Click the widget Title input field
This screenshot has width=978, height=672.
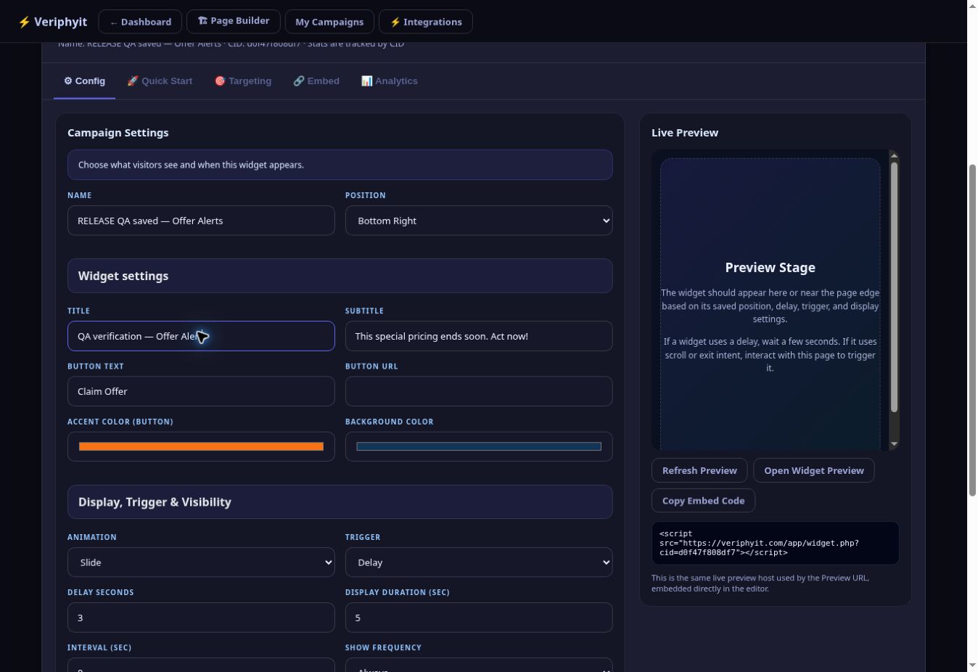pos(201,336)
